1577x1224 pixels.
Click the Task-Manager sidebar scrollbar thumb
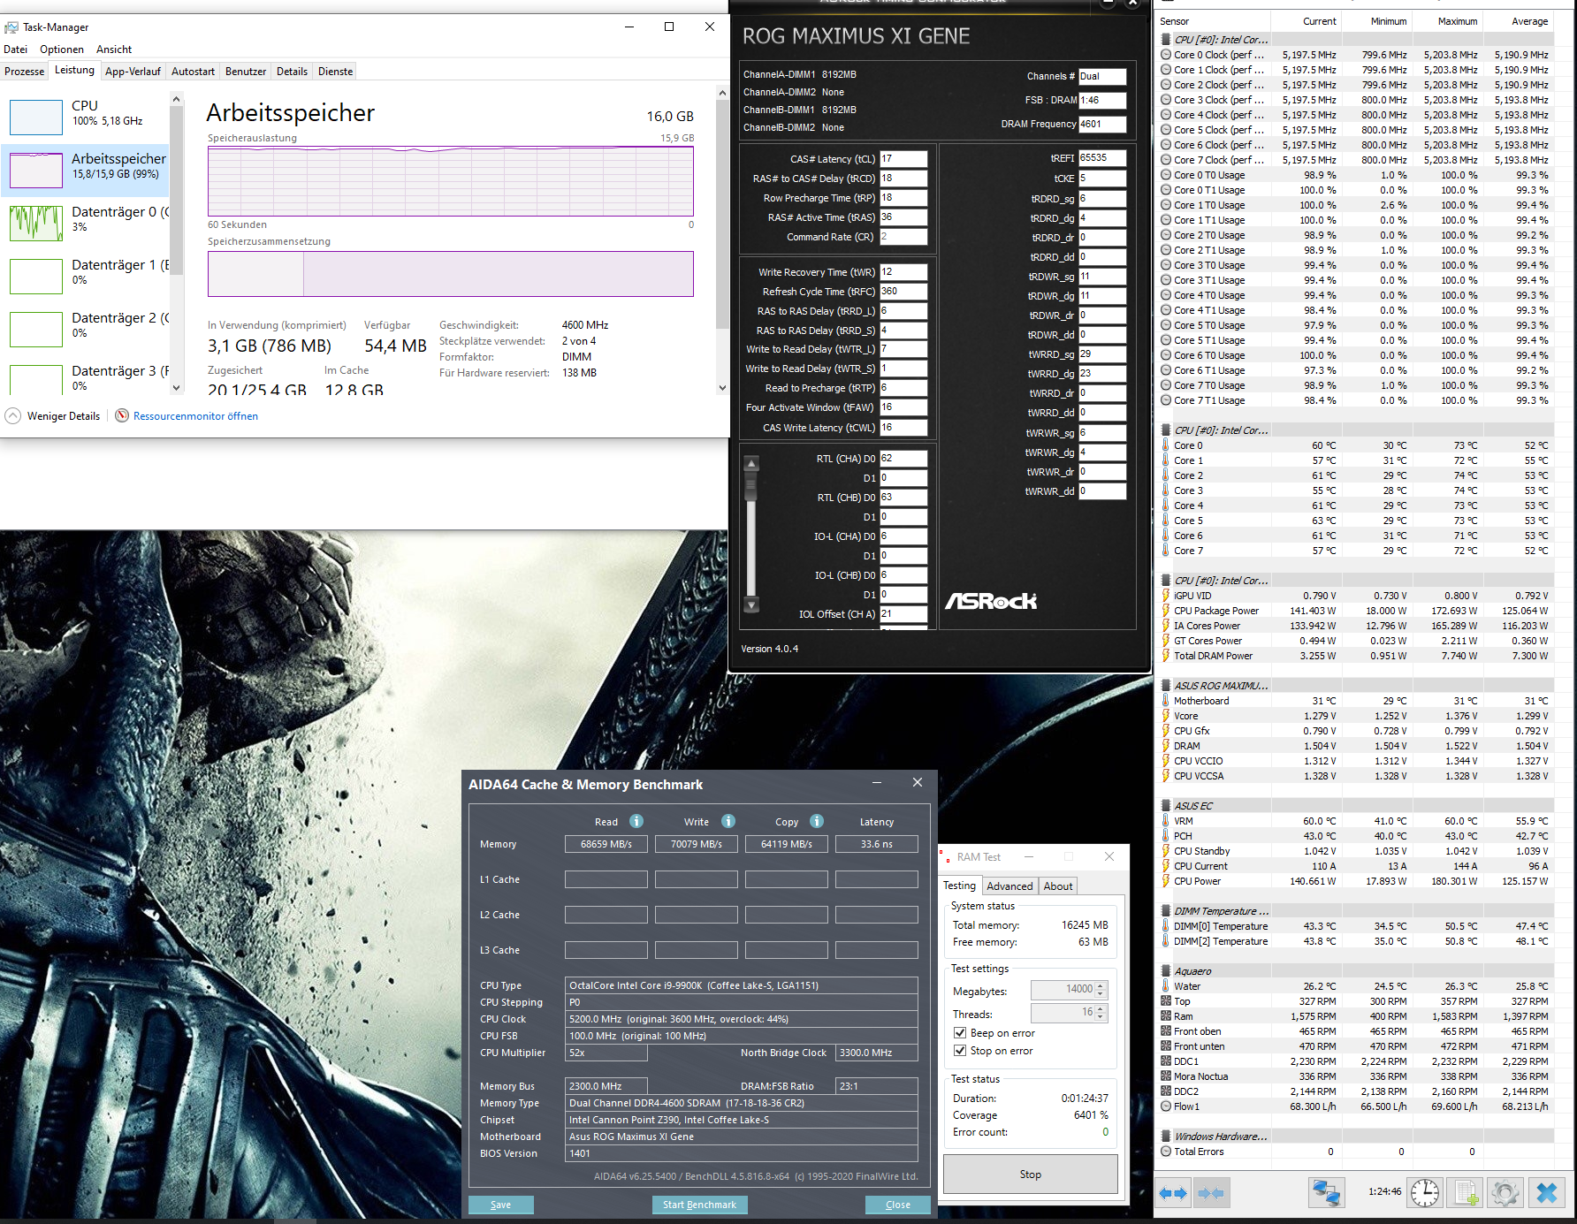tap(177, 190)
